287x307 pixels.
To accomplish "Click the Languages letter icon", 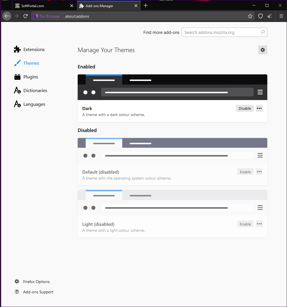I will point(17,104).
